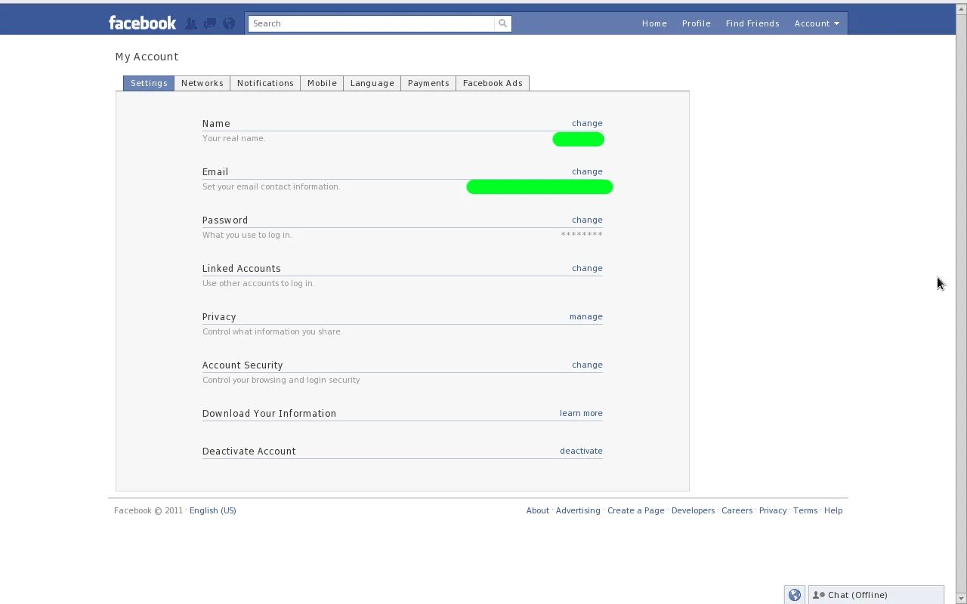
Task: Open the Careers footer link
Action: click(737, 510)
